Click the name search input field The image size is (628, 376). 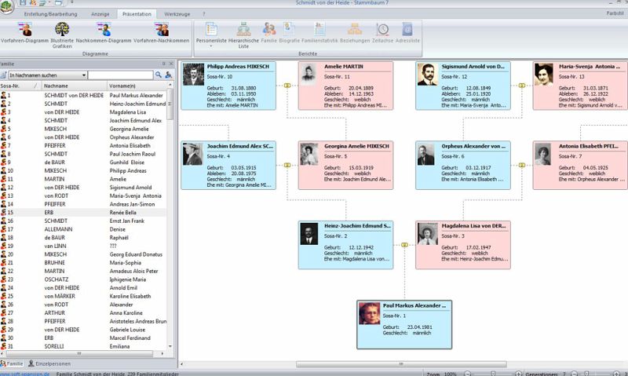[x=120, y=75]
